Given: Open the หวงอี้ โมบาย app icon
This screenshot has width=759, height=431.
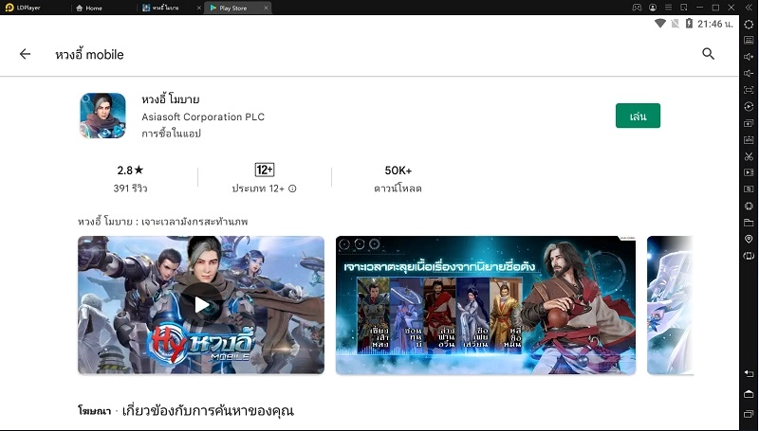Looking at the screenshot, I should coord(102,116).
